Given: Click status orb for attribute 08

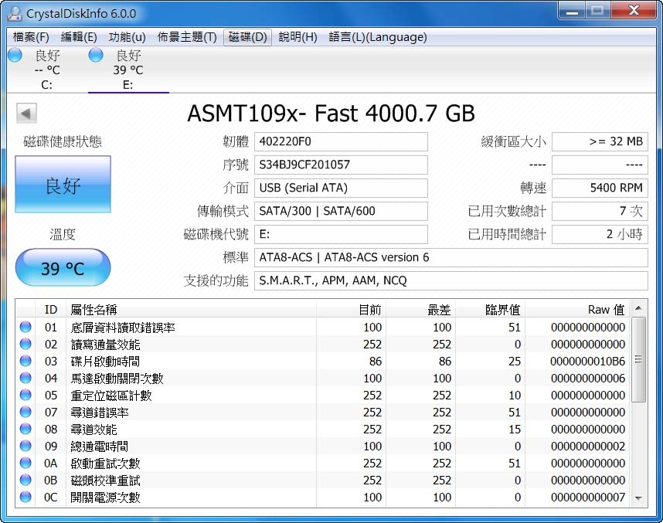Looking at the screenshot, I should click(25, 429).
